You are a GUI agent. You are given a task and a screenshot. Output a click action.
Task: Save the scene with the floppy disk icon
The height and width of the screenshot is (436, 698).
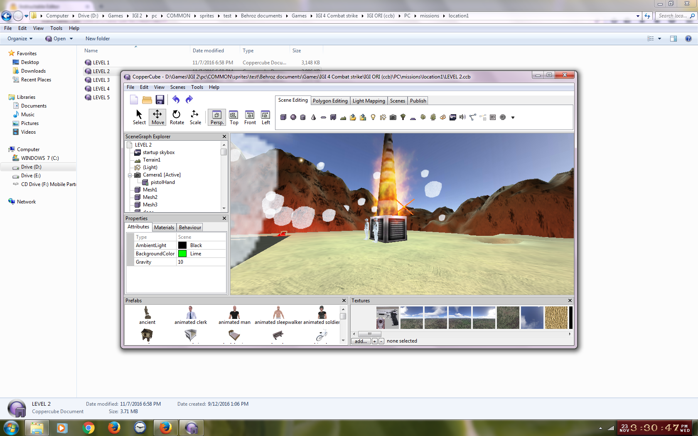[x=160, y=100]
